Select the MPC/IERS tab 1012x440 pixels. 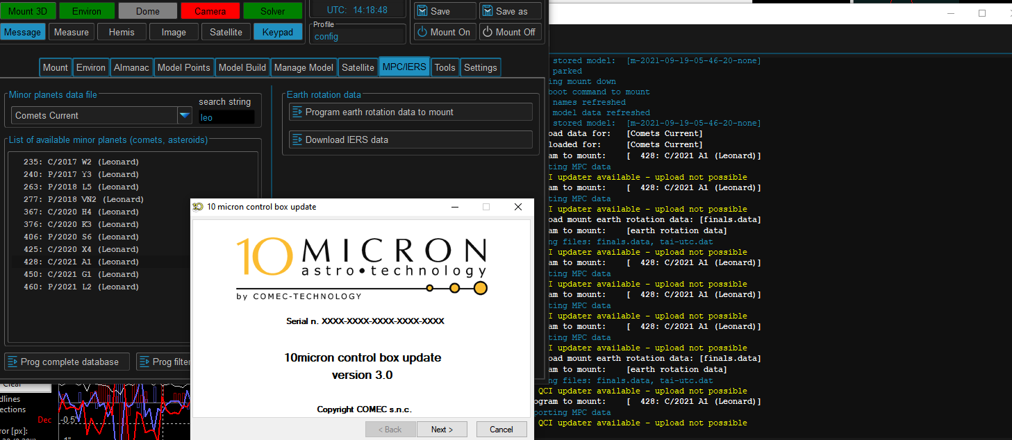[x=404, y=67]
